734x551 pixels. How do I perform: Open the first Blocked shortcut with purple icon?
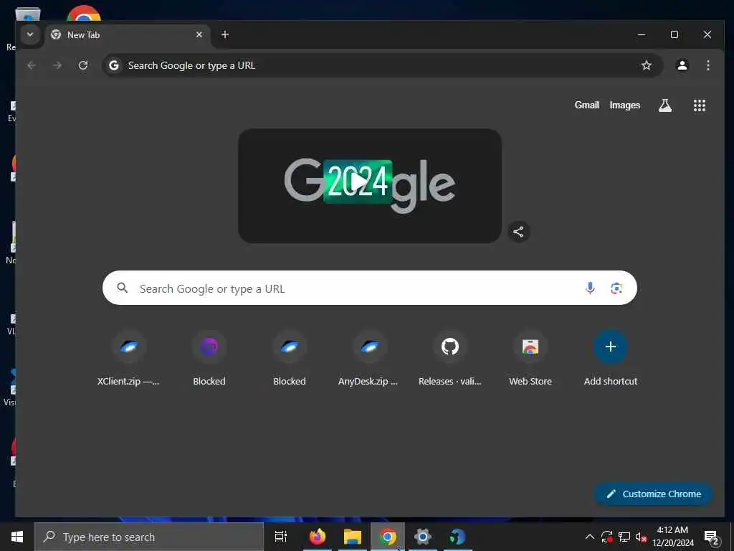pyautogui.click(x=209, y=359)
